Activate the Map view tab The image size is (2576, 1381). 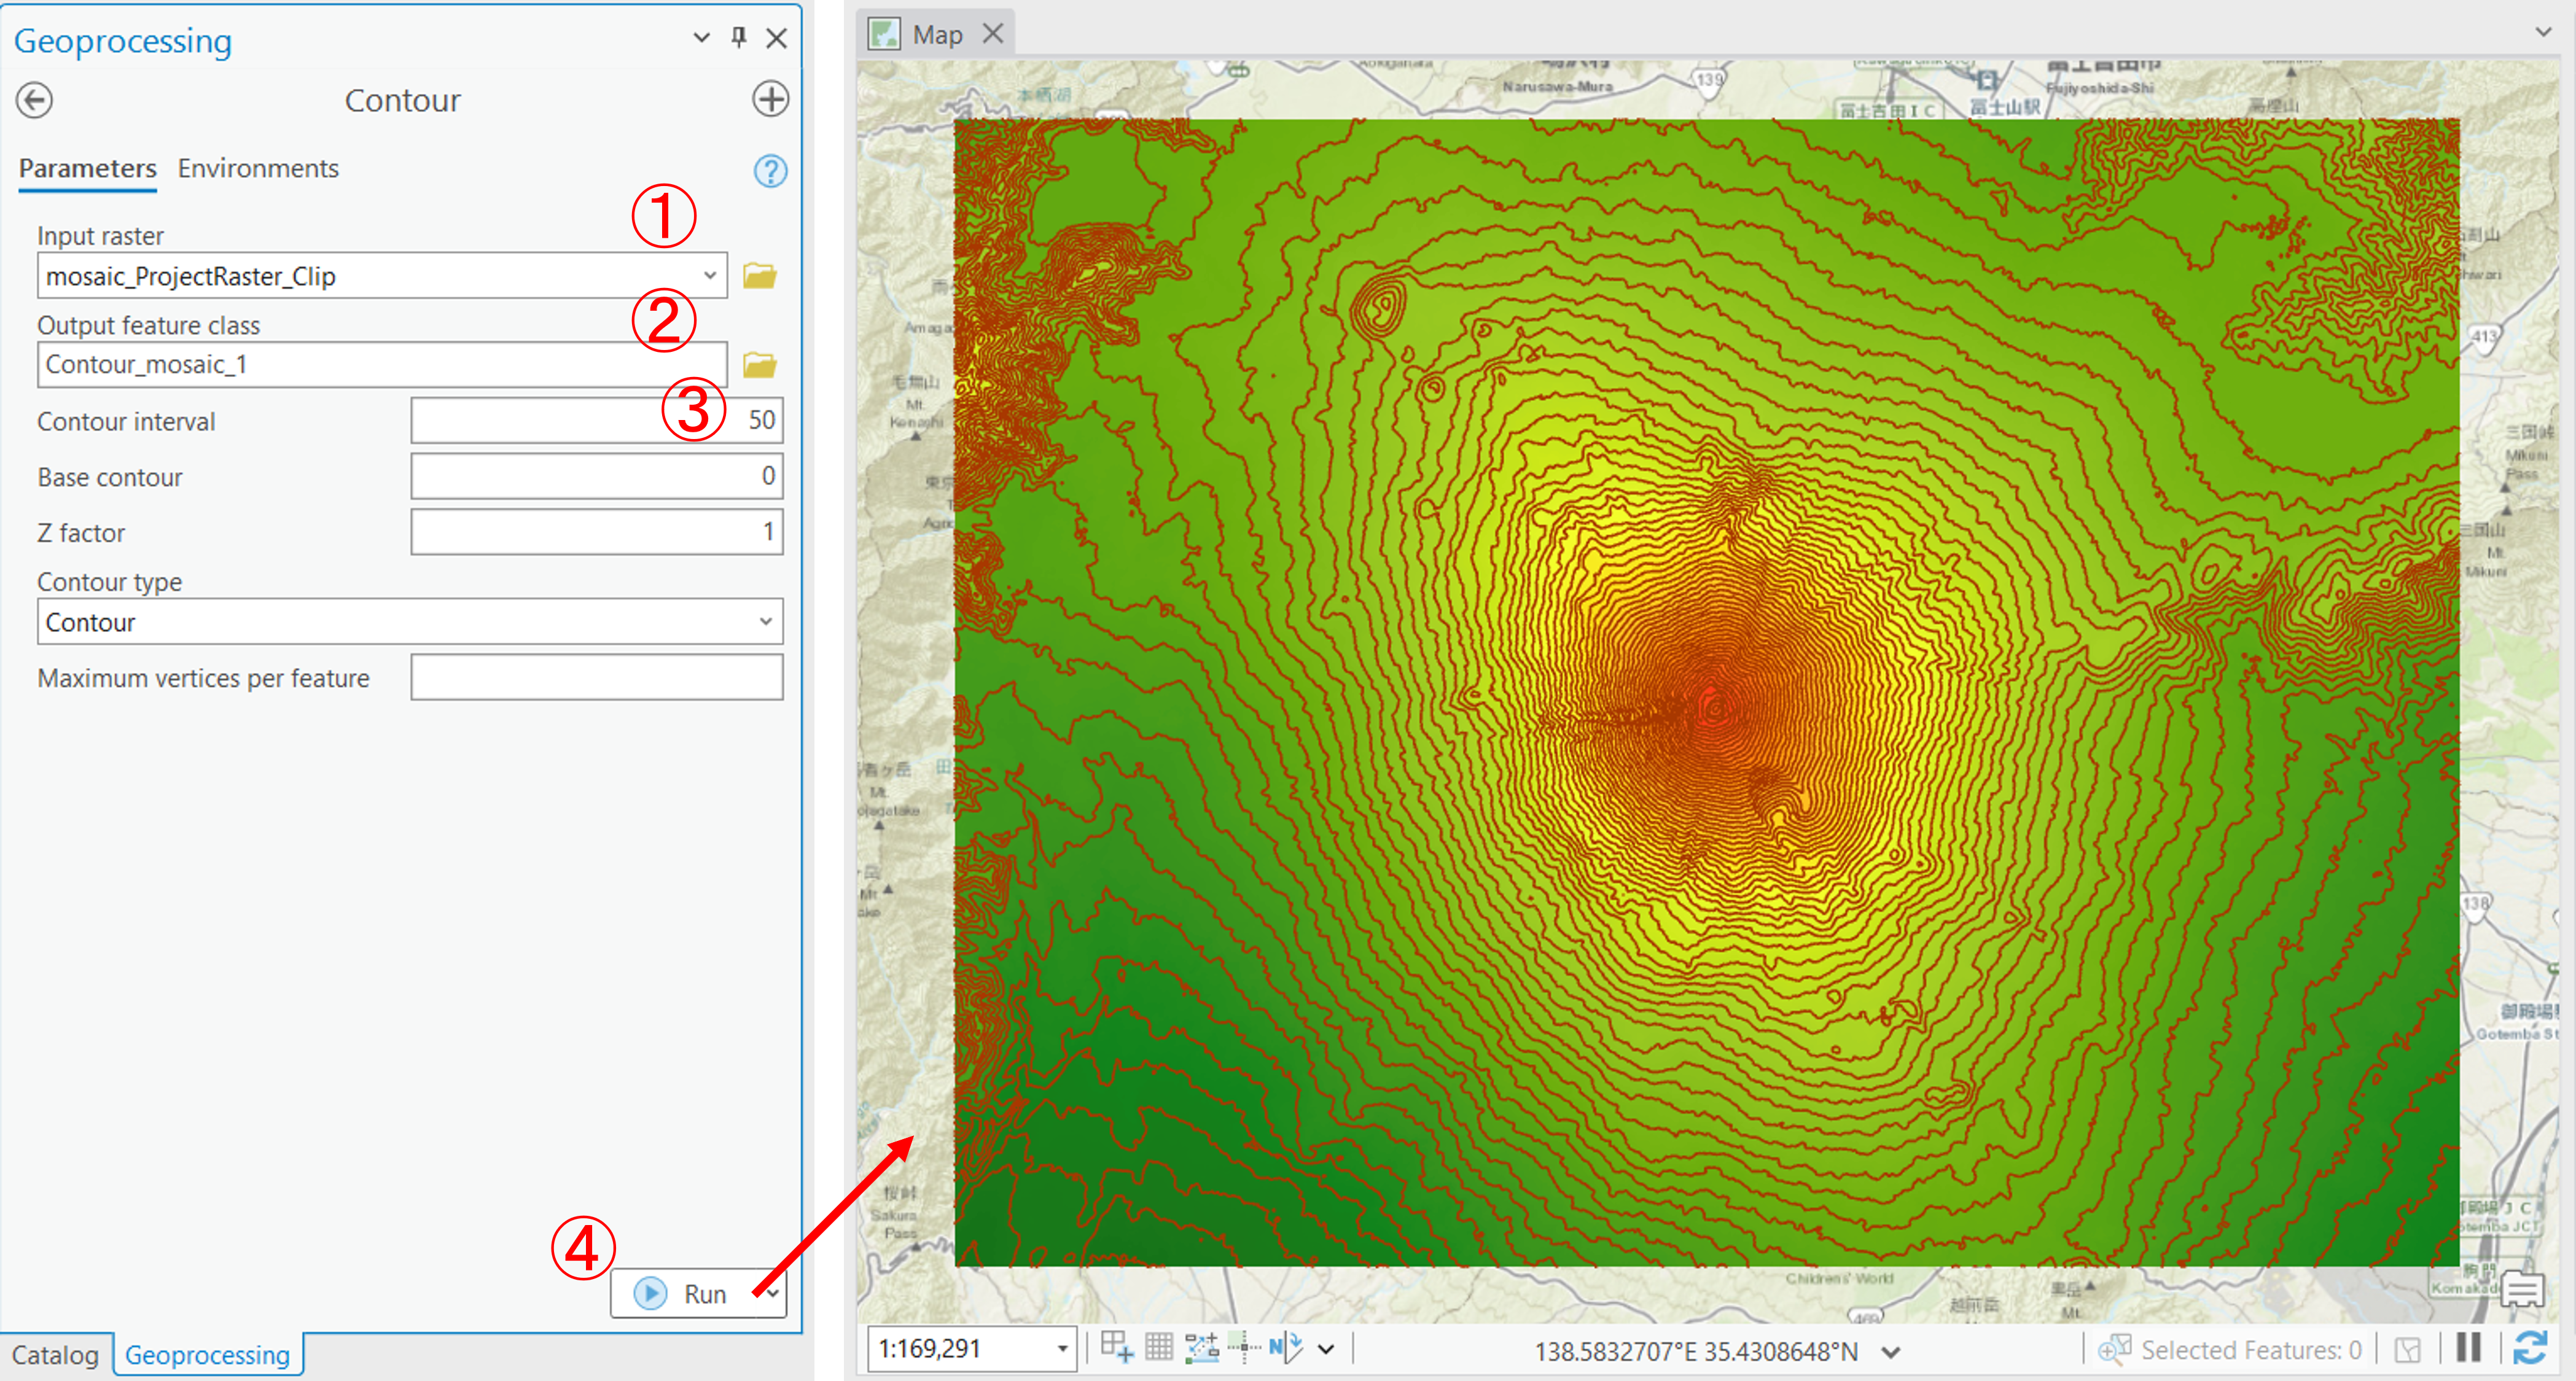coord(937,34)
